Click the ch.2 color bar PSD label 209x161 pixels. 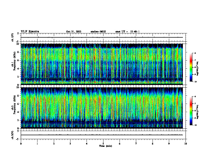click(198, 112)
